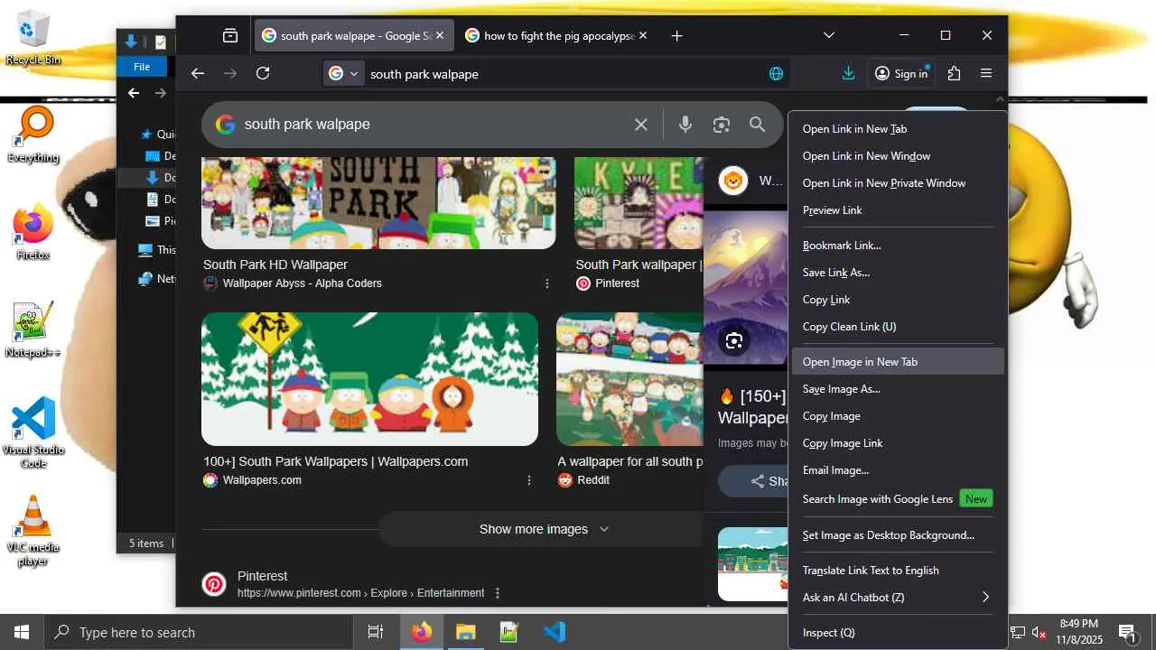The width and height of the screenshot is (1156, 650).
Task: Click the Pinterest logo of the web result
Action: pos(214,584)
